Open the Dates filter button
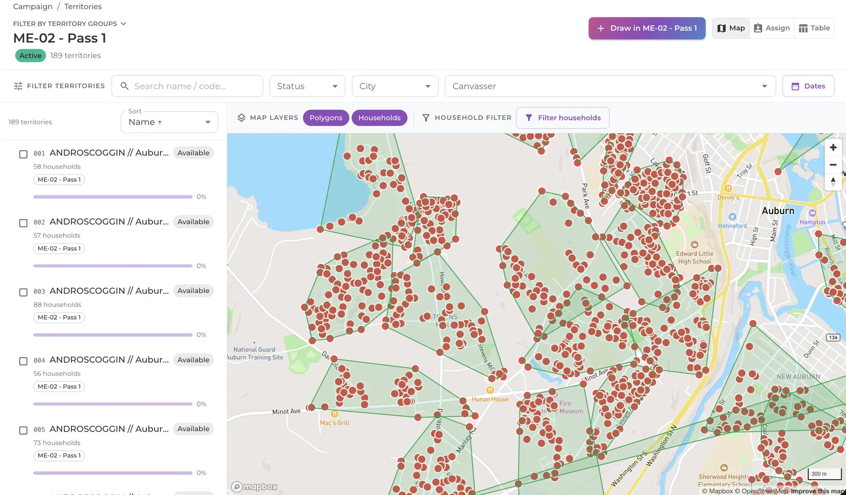Screen dimensions: 846x495 pos(808,86)
